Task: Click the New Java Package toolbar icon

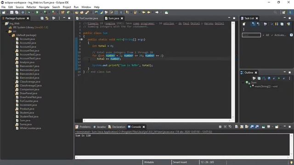Action: [62, 12]
